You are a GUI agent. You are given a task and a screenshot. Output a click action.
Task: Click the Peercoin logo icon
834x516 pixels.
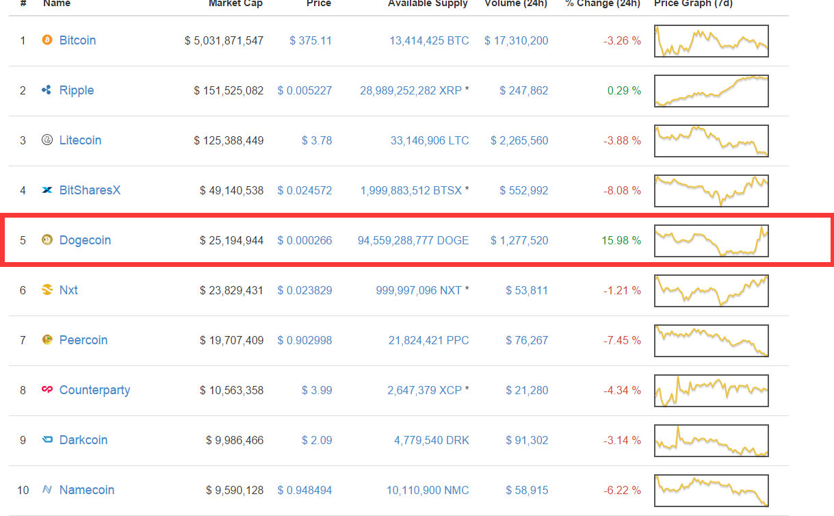click(x=47, y=340)
